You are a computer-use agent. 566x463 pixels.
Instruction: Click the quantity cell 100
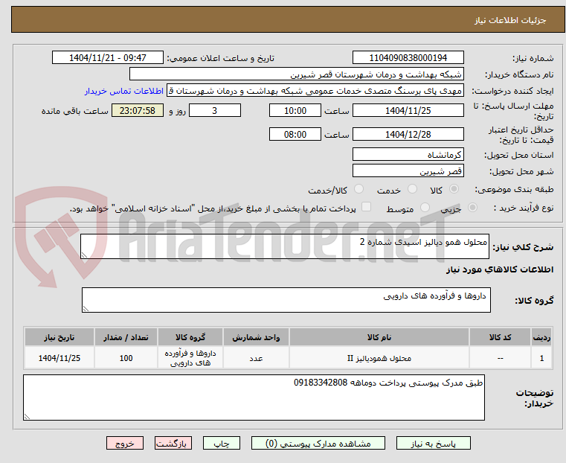[126, 358]
